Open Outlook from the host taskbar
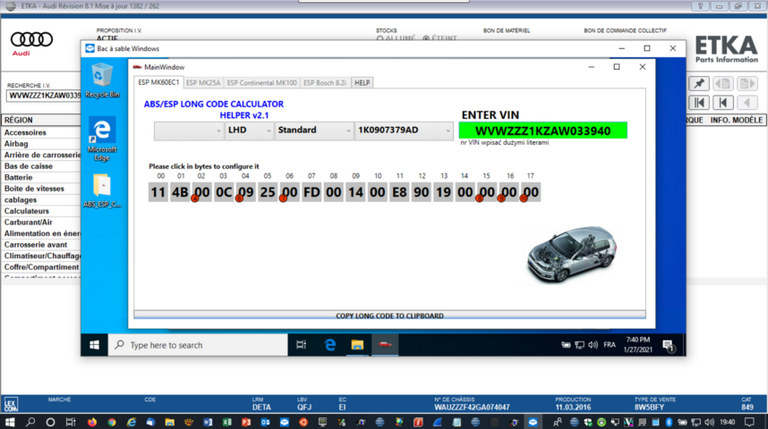The image size is (768, 429). tap(265, 422)
